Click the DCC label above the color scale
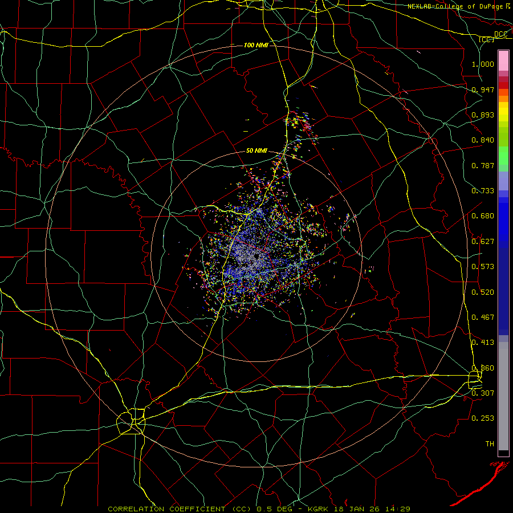Screen dimensions: 513x513 pyautogui.click(x=501, y=34)
